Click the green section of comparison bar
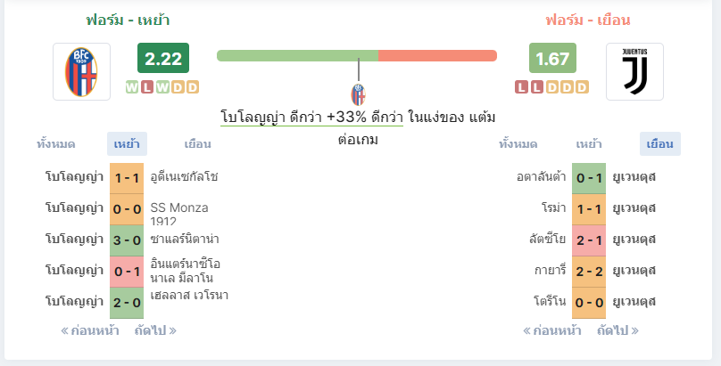721x366 pixels. click(x=297, y=55)
